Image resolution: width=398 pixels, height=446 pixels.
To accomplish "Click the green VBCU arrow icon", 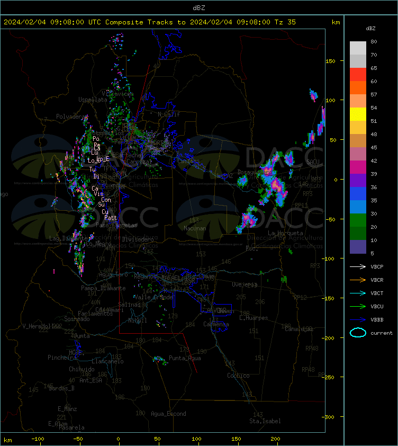I will (x=358, y=306).
